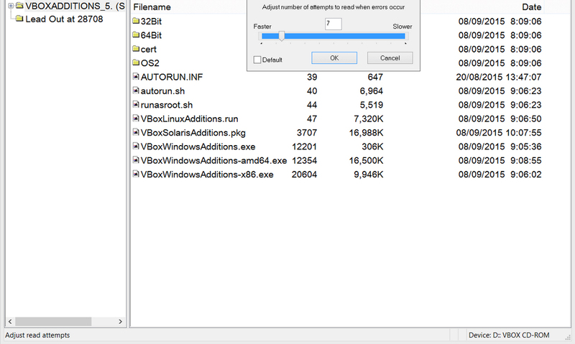Click the Lead Out tree folder icon
Image resolution: width=575 pixels, height=344 pixels.
(19, 19)
